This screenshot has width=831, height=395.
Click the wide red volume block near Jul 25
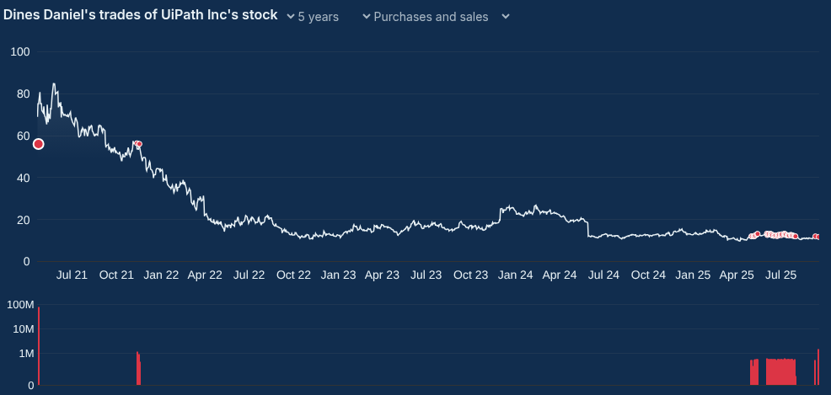(780, 372)
